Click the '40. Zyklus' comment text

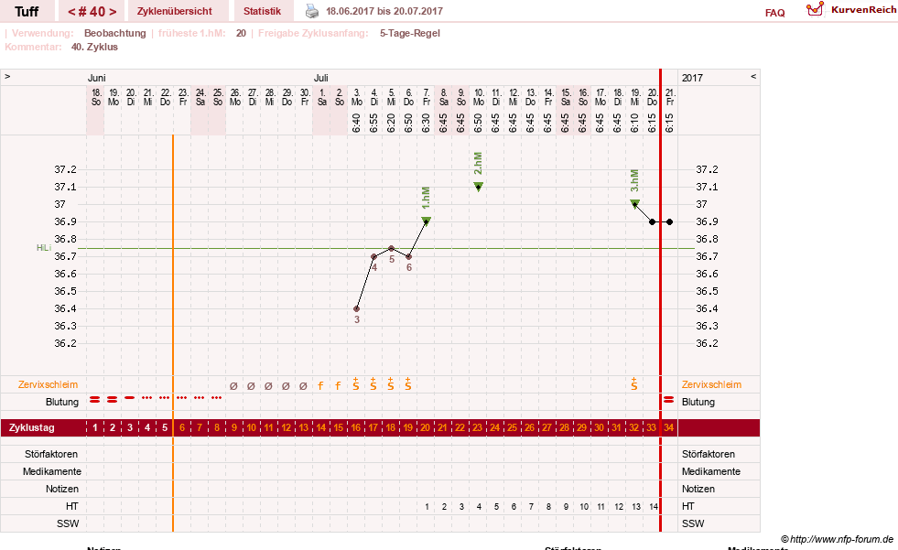94,47
